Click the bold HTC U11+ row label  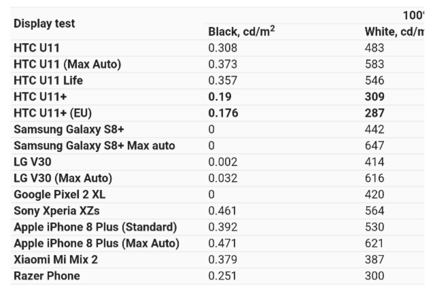(40, 97)
